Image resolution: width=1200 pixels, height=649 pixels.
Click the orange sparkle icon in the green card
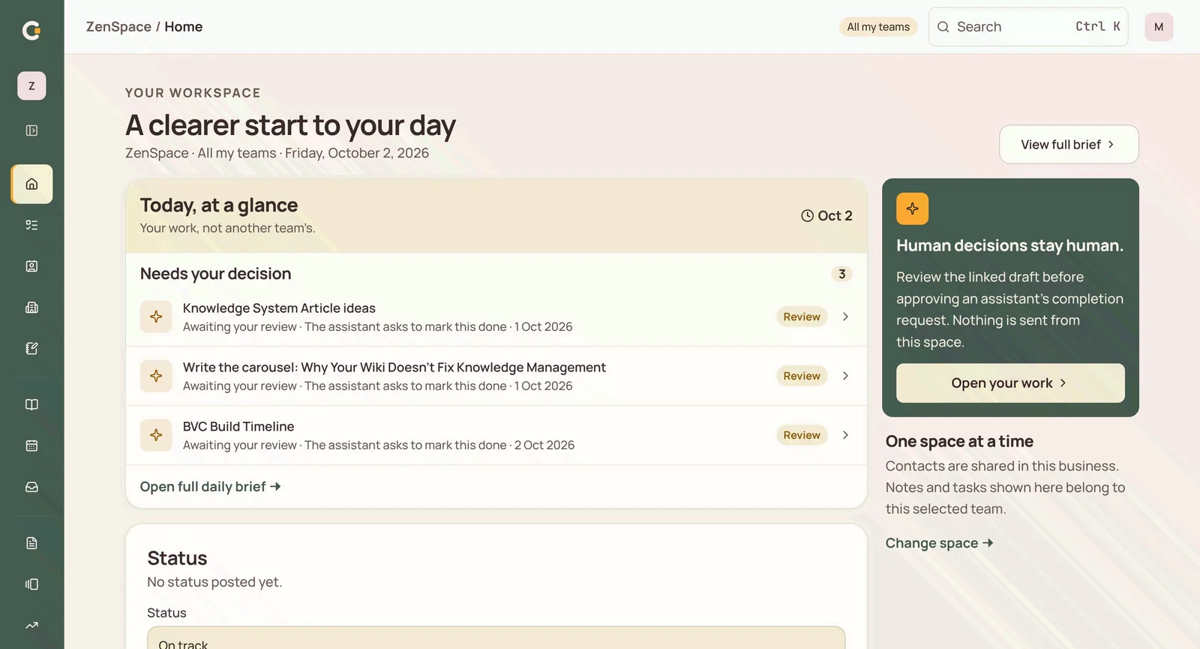pyautogui.click(x=912, y=209)
